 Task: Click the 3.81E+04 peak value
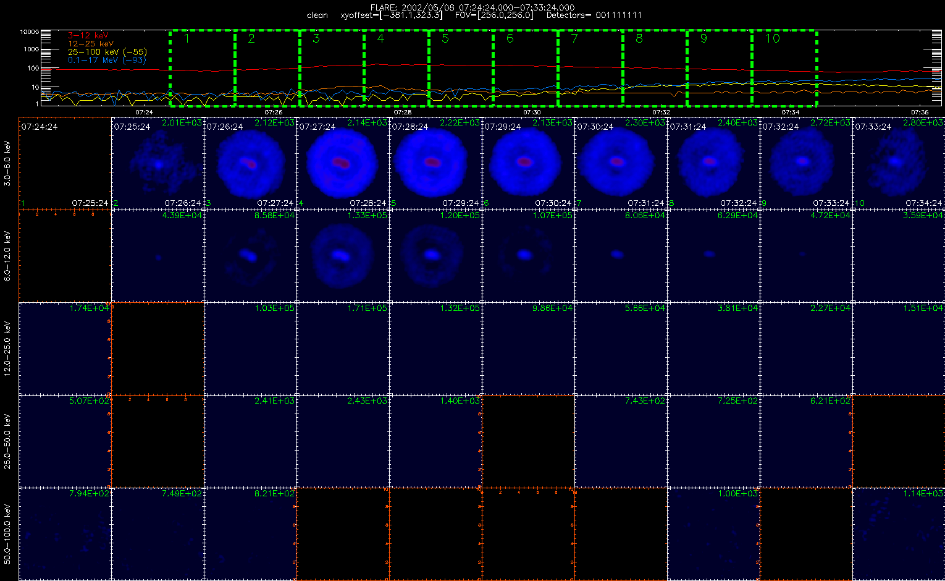738,308
